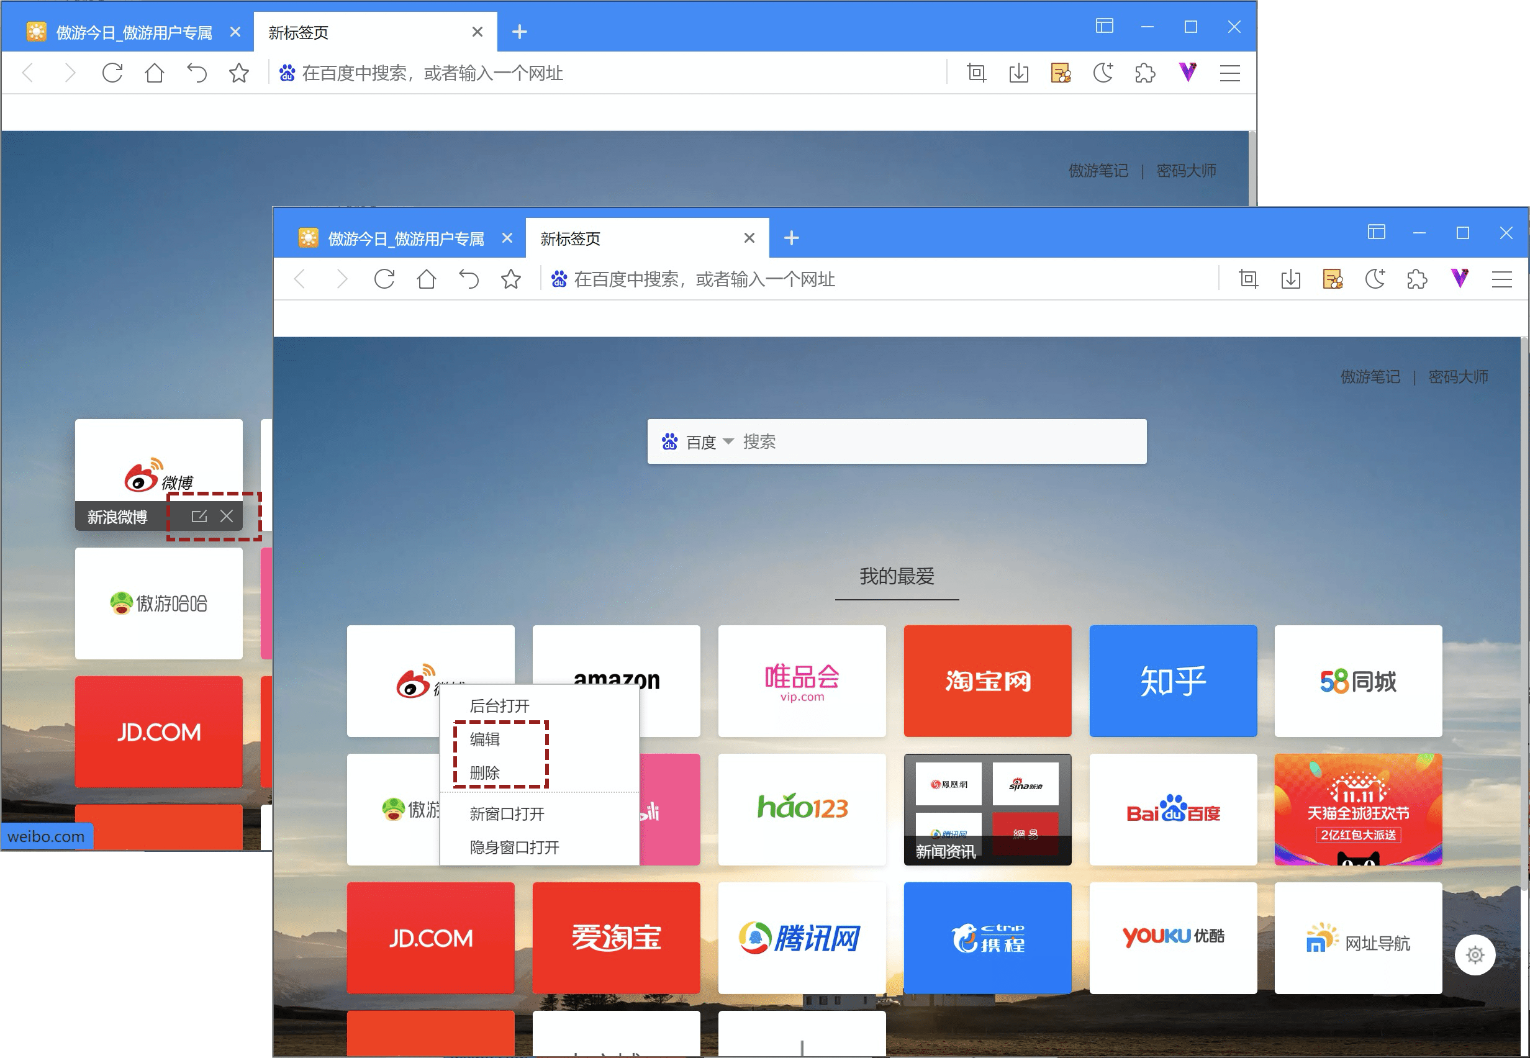
Task: Expand the 百度 search engine dropdown
Action: pos(728,441)
